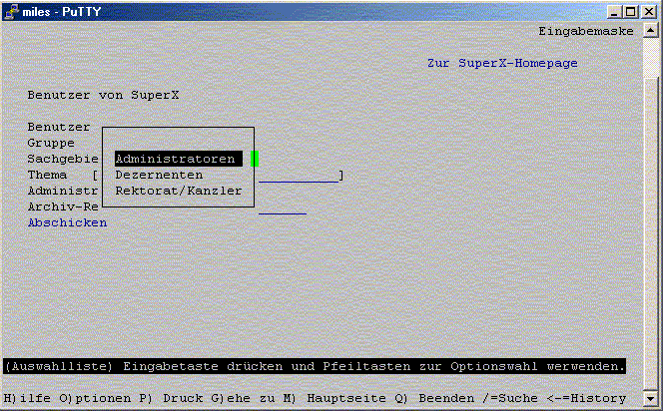Click the scrollbar down arrow
This screenshot has width=663, height=411.
(x=650, y=398)
